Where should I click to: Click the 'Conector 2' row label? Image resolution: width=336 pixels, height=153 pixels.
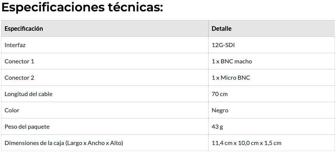coord(19,77)
